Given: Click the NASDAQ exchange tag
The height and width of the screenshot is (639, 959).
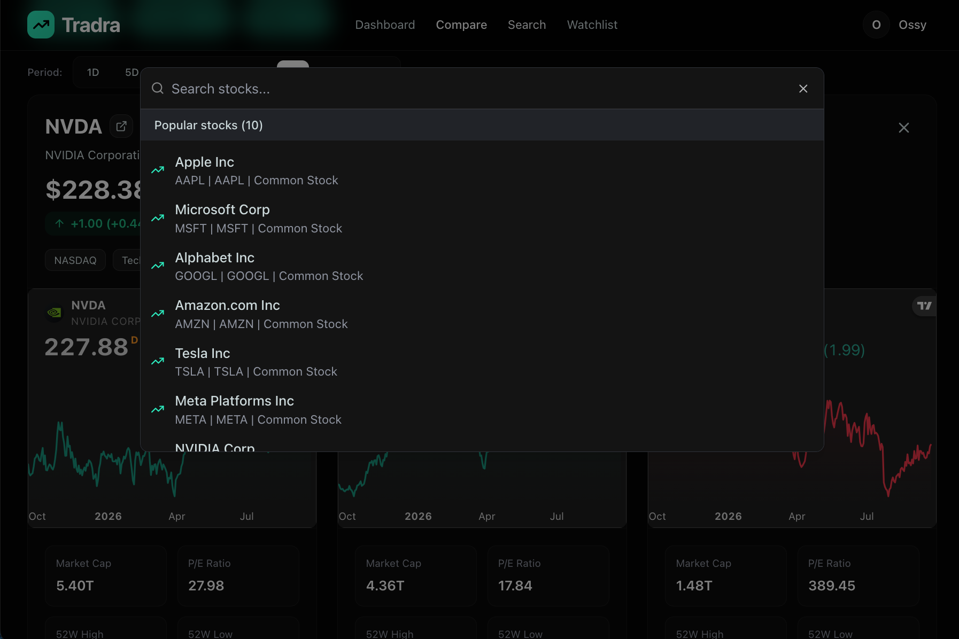Looking at the screenshot, I should pyautogui.click(x=75, y=260).
